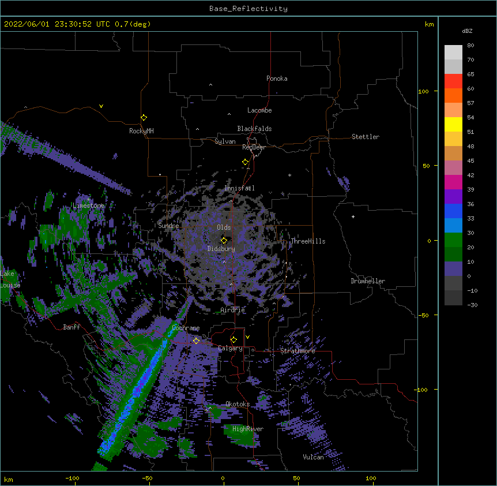Click the 80 value on the dBZ legend

click(x=470, y=46)
